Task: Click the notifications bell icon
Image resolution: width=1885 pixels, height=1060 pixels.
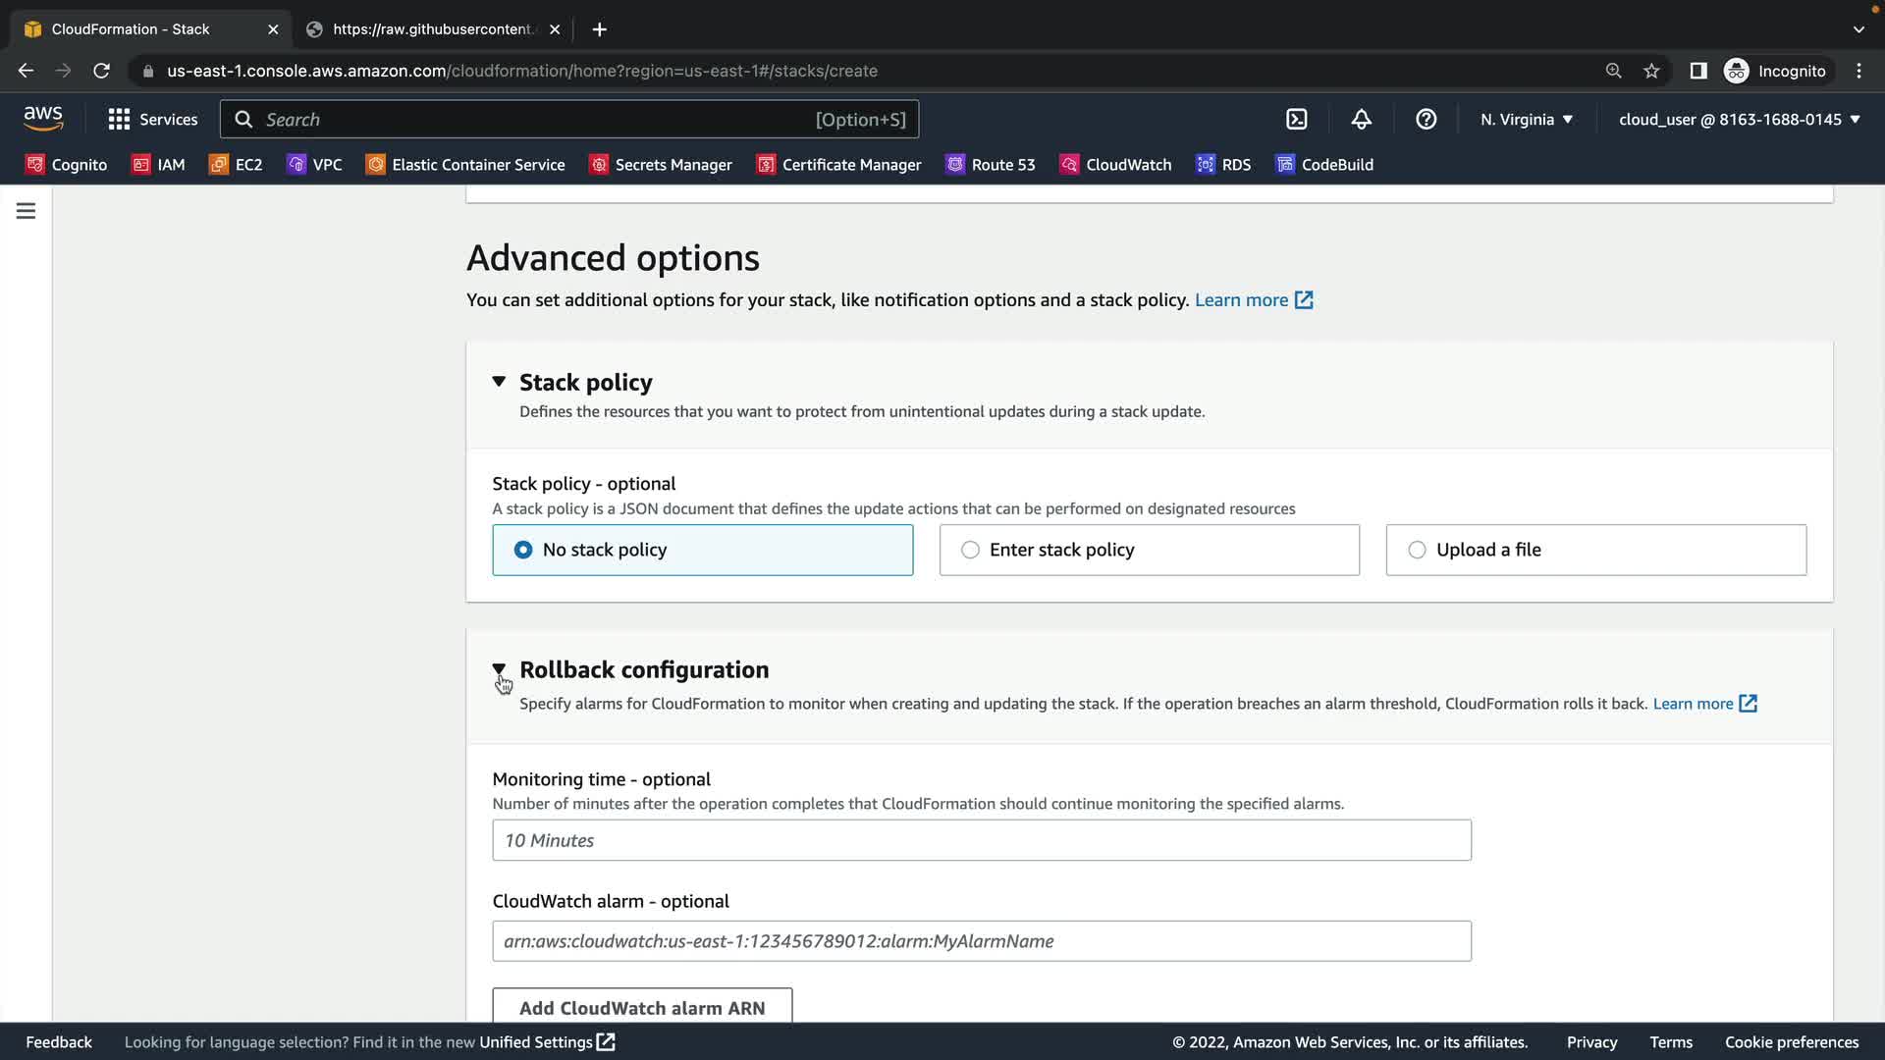Action: [x=1361, y=120]
